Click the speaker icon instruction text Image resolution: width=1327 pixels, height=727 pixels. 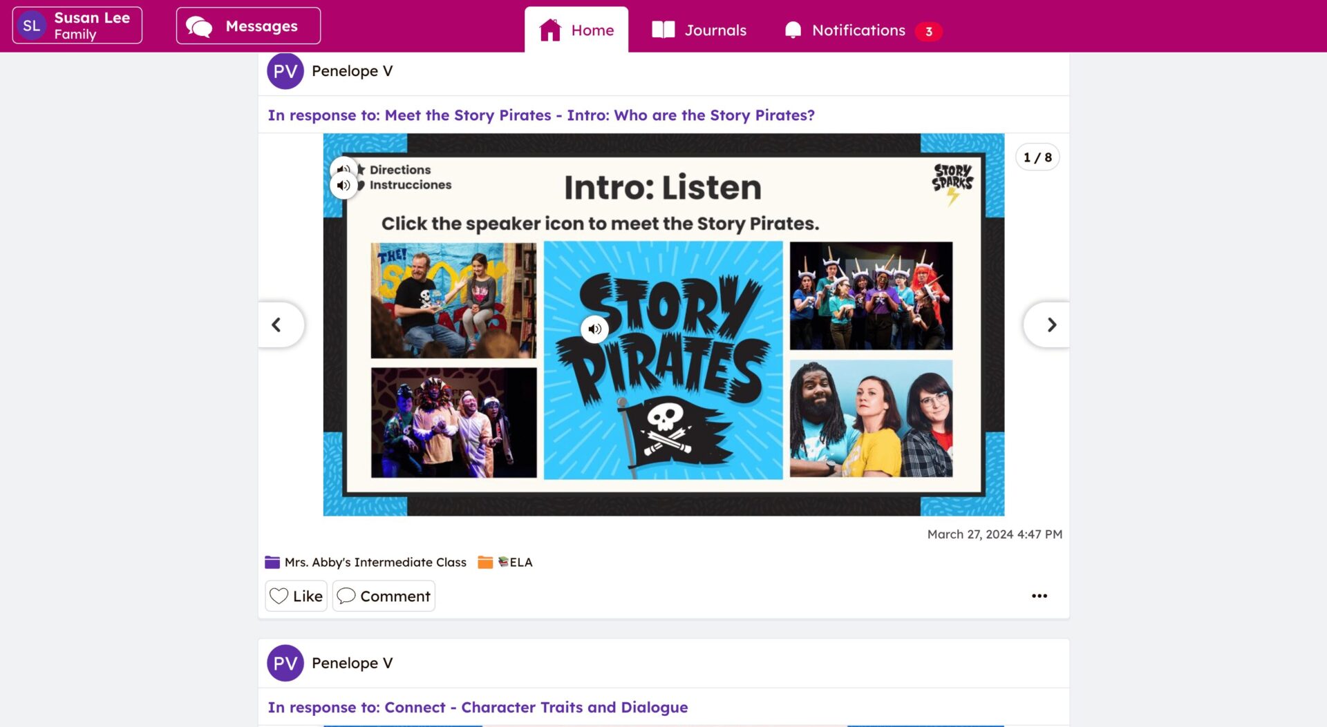coord(600,224)
